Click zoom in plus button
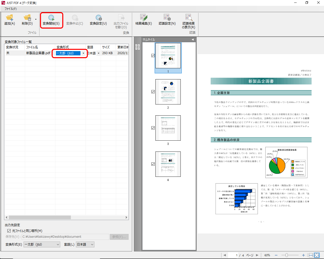 (x=303, y=255)
